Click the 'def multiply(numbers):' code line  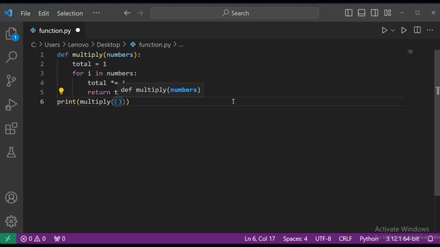tap(98, 55)
